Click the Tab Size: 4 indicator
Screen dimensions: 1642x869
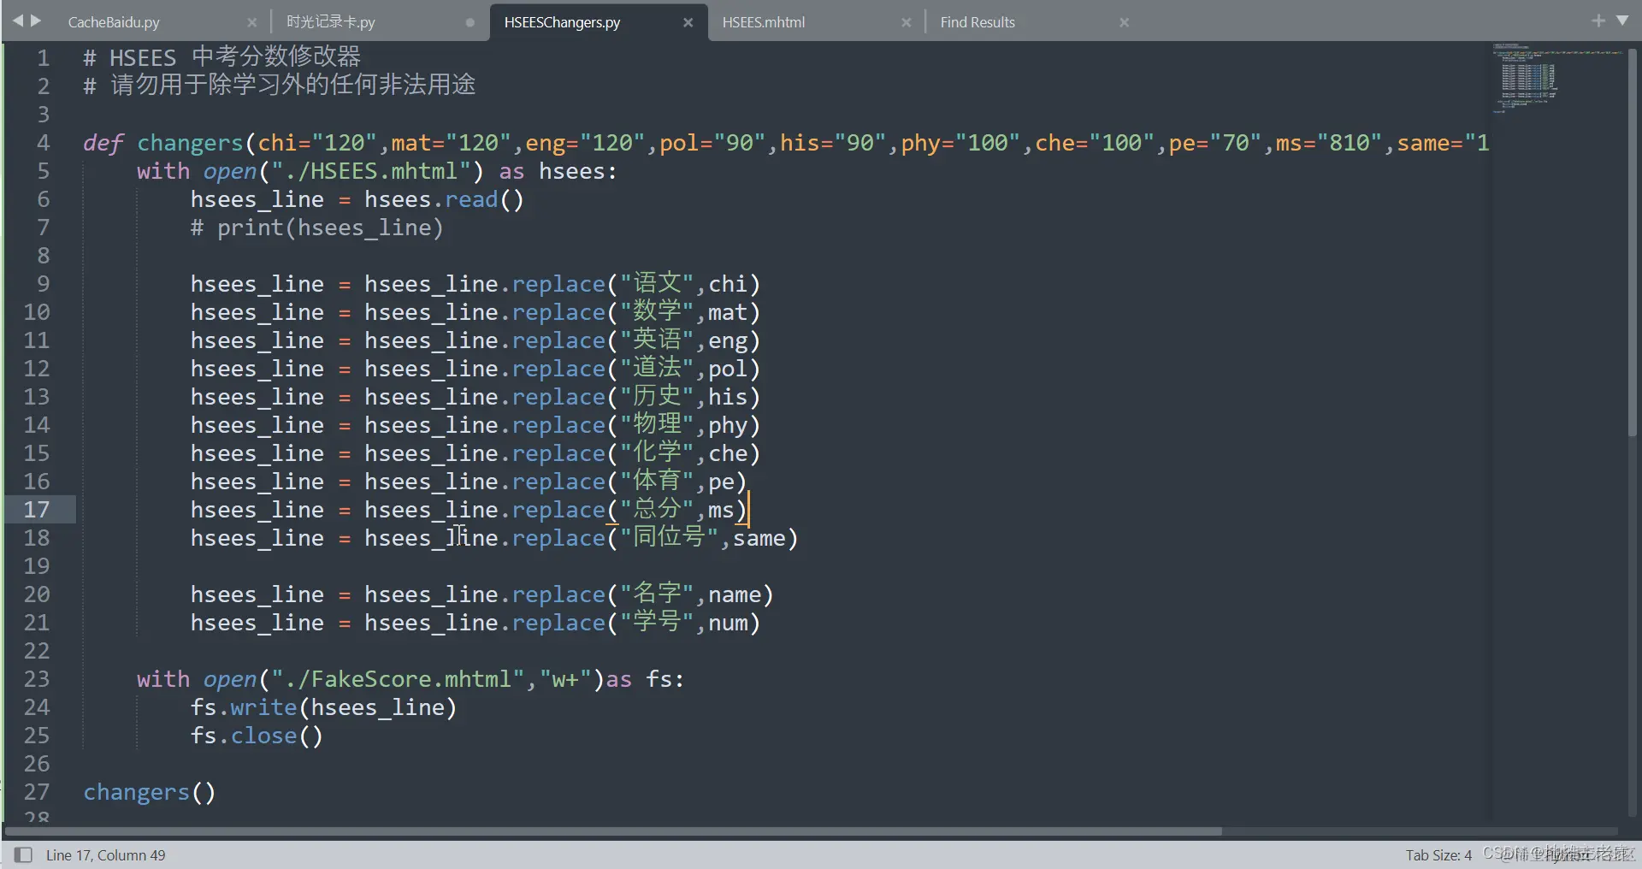coord(1438,854)
